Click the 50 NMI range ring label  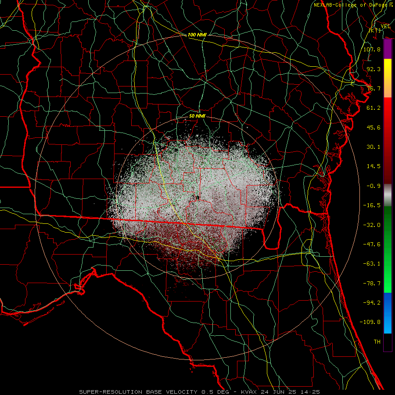pos(197,116)
